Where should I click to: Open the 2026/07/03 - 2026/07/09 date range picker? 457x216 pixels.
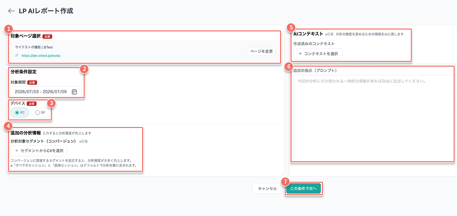(46, 91)
